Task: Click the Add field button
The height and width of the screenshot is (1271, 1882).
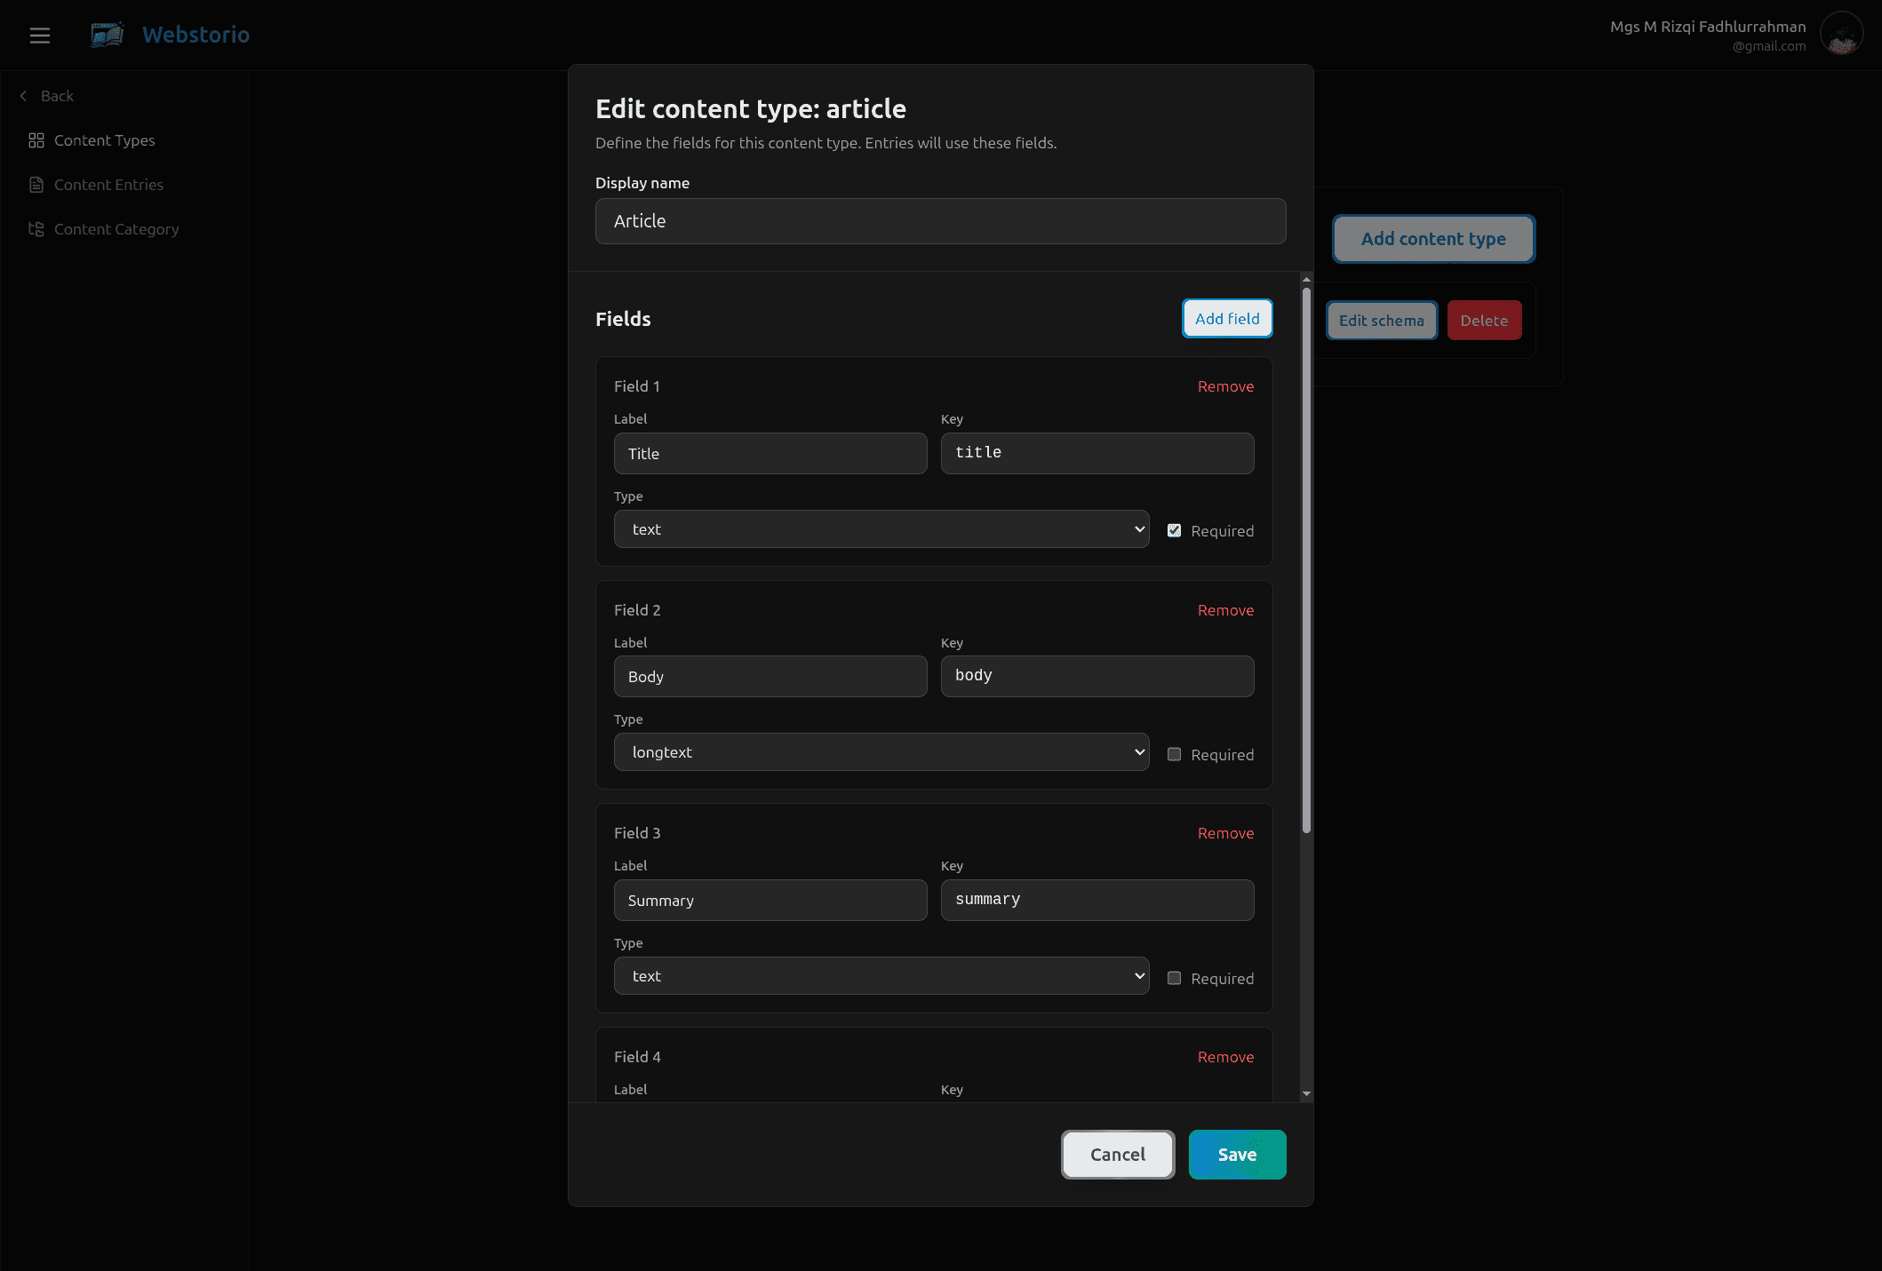Action: point(1227,319)
